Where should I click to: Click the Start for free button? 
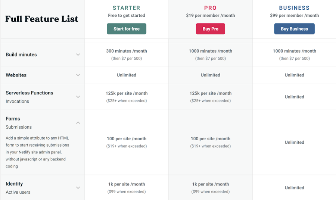tap(127, 29)
